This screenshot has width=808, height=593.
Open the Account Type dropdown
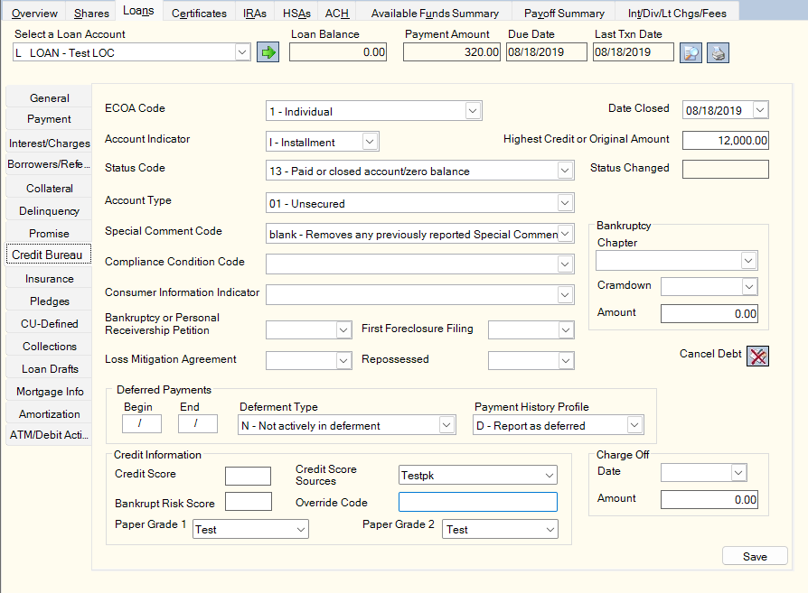(x=565, y=203)
